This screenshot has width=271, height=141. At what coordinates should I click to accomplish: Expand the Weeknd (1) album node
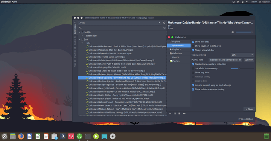[x=82, y=36]
